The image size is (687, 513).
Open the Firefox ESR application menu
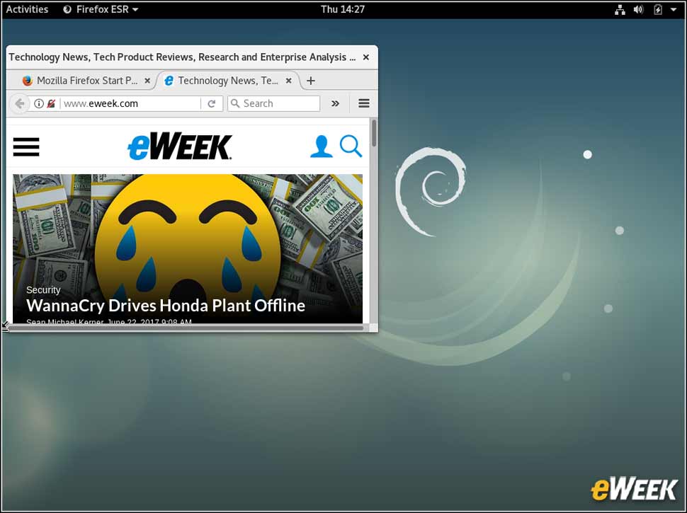pyautogui.click(x=101, y=9)
